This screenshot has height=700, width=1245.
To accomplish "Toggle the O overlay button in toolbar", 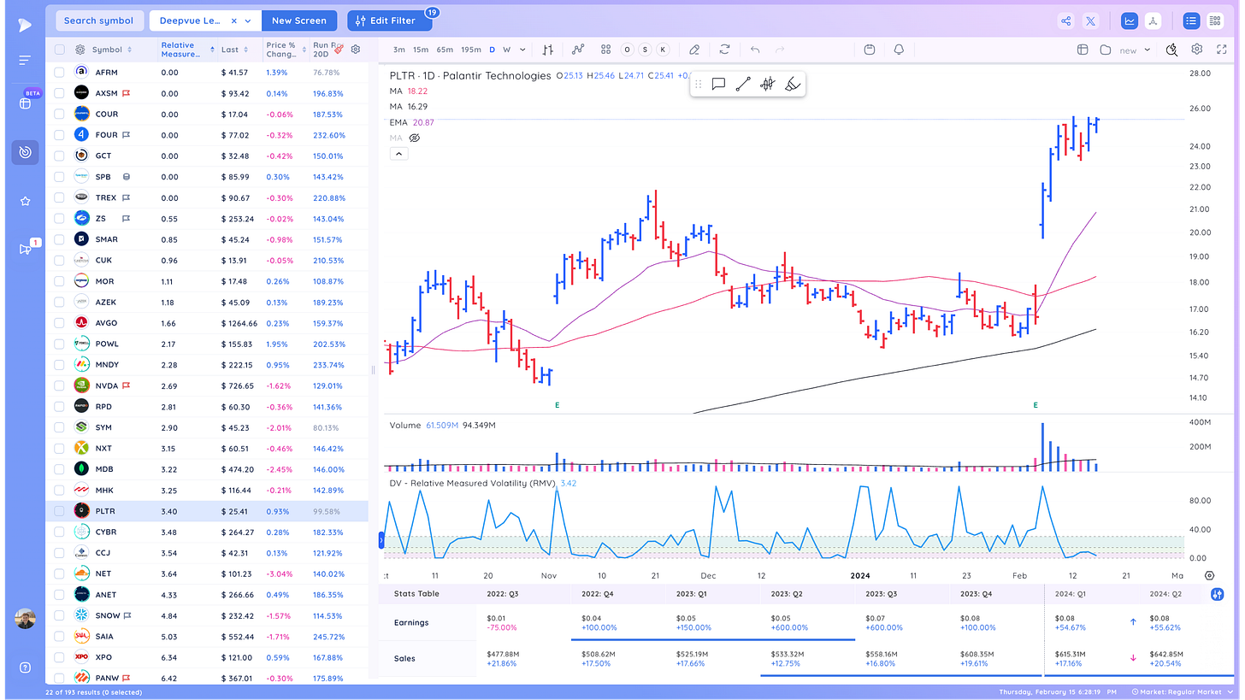I will click(628, 50).
